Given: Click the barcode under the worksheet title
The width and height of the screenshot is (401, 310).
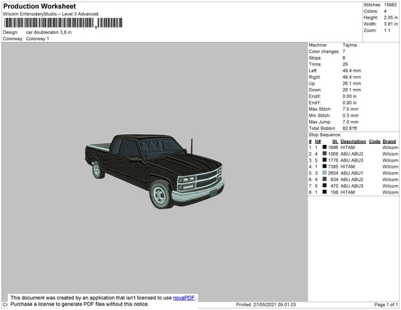Looking at the screenshot, I should coord(63,23).
